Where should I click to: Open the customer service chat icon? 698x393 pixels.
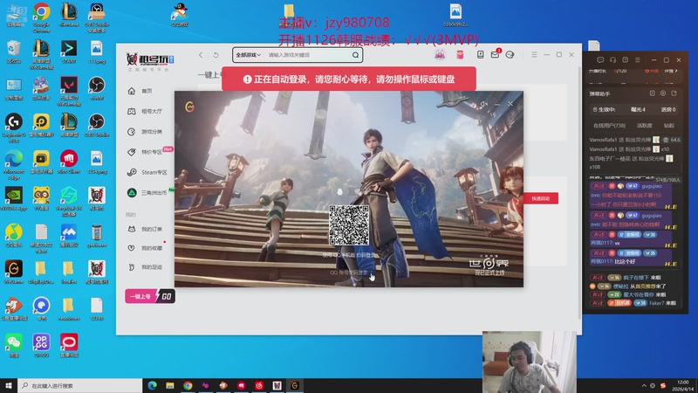(x=510, y=54)
